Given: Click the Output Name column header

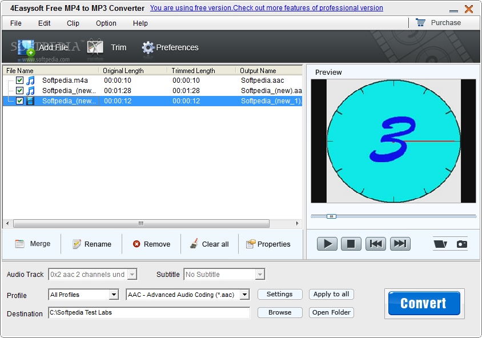Looking at the screenshot, I should click(x=269, y=71).
